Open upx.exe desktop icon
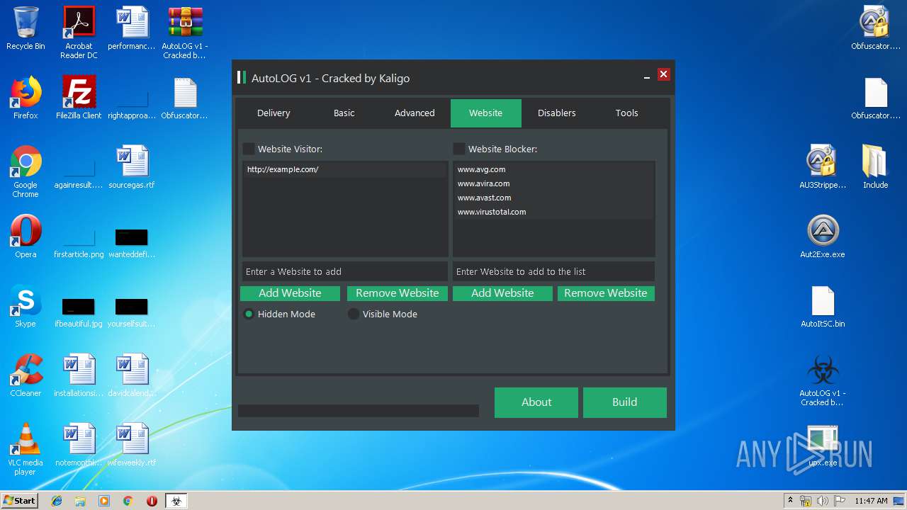The width and height of the screenshot is (907, 510). coord(823,446)
